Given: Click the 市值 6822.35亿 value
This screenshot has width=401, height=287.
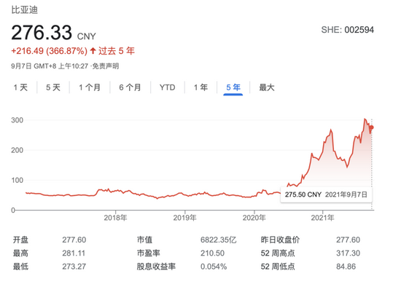Looking at the screenshot, I should point(219,240).
